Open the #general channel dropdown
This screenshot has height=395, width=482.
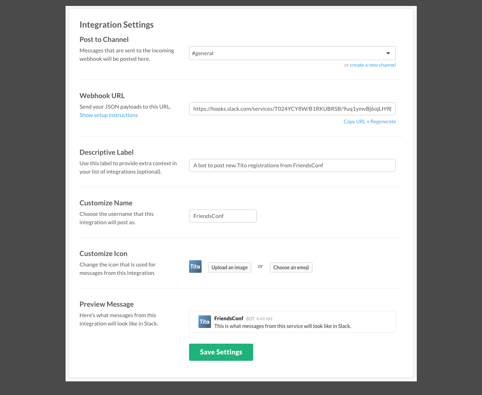(292, 53)
